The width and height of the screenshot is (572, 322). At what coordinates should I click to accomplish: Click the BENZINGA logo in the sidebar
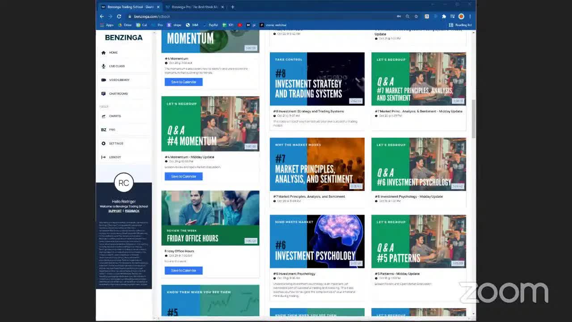124,38
